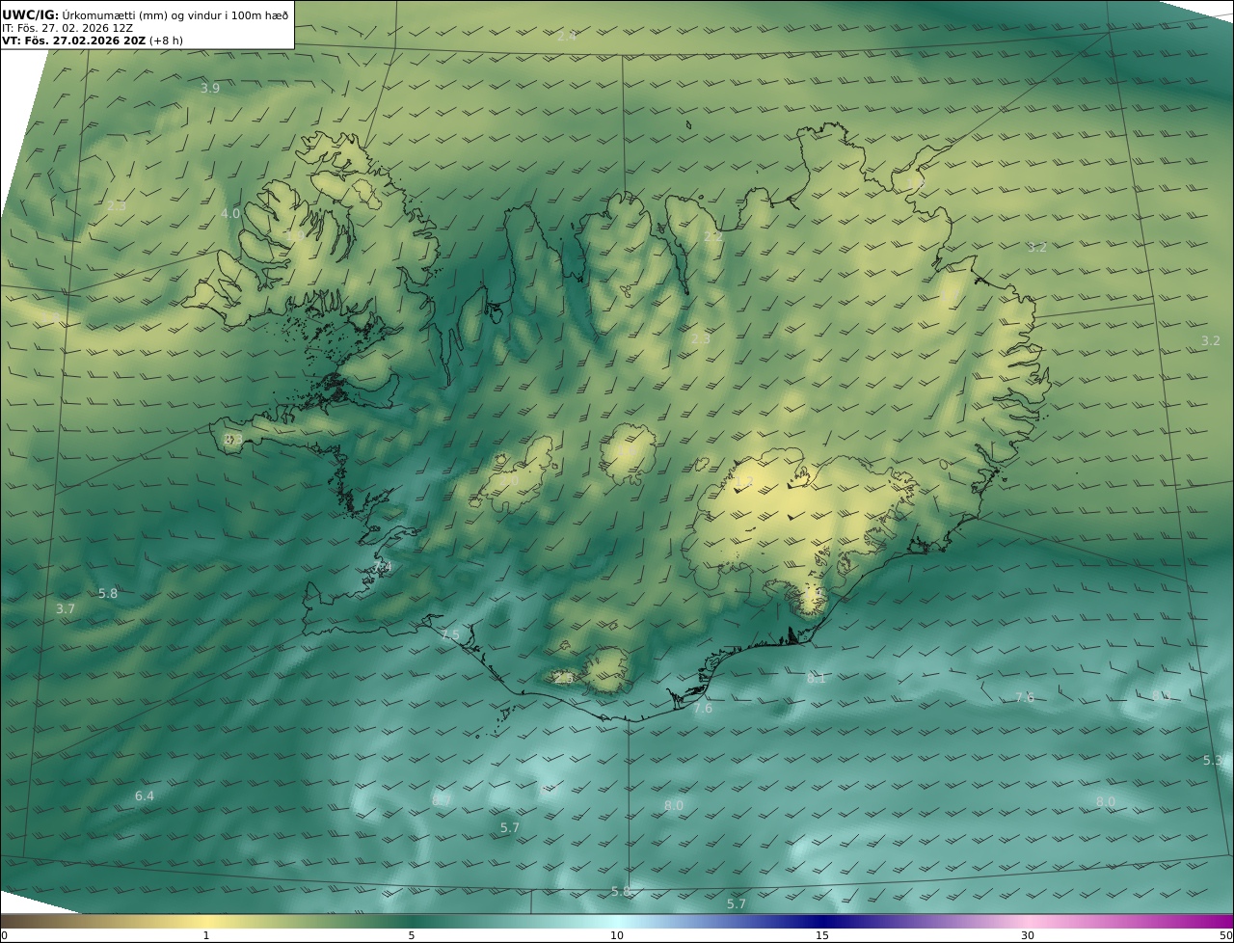The height and width of the screenshot is (943, 1234).
Task: Select the 6.4 value label on the map
Action: point(145,796)
